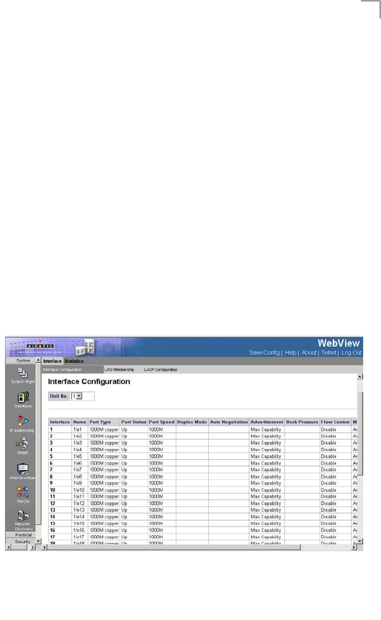Screen dimensions: 381x620
Task: Click the Port Speed column header
Action: 161,422
